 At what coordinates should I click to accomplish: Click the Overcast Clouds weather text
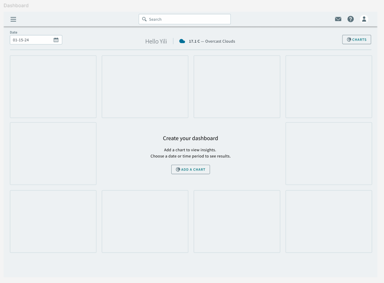coord(220,41)
